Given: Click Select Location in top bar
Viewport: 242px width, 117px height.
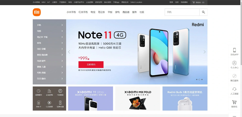Looking at the screenshot, I should click(x=136, y=2).
